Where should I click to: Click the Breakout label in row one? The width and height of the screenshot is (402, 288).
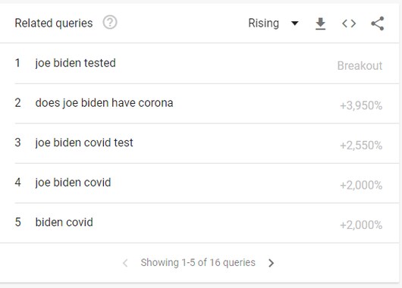[x=360, y=66]
